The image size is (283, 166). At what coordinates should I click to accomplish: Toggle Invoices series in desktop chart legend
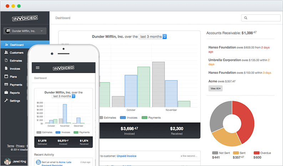(x=129, y=118)
